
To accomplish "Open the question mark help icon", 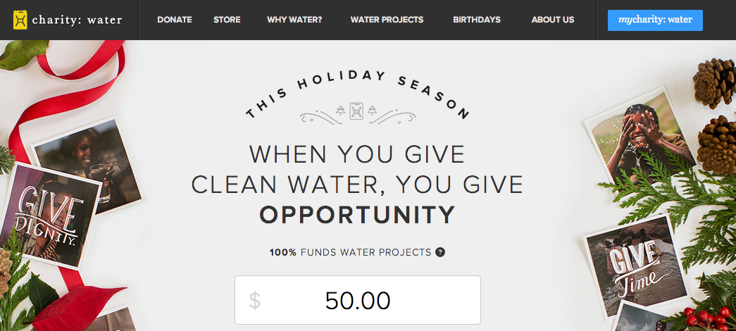I will click(x=439, y=252).
